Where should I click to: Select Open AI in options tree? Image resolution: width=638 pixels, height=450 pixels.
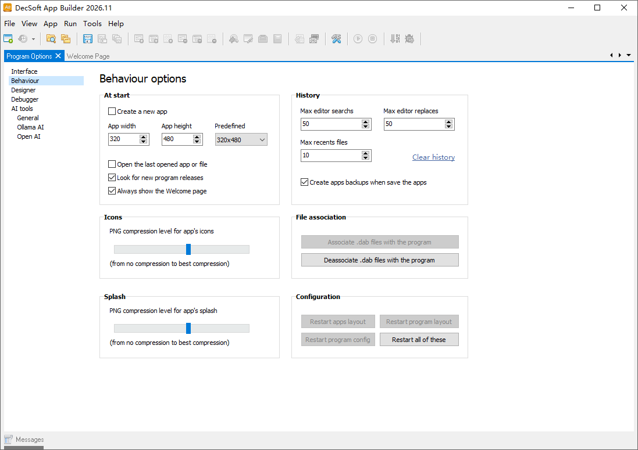tap(28, 136)
